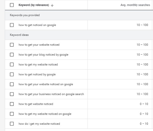This screenshot has height=131, width=153.
Task: Sort by Keyword (by relevance) column header
Action: [34, 5]
